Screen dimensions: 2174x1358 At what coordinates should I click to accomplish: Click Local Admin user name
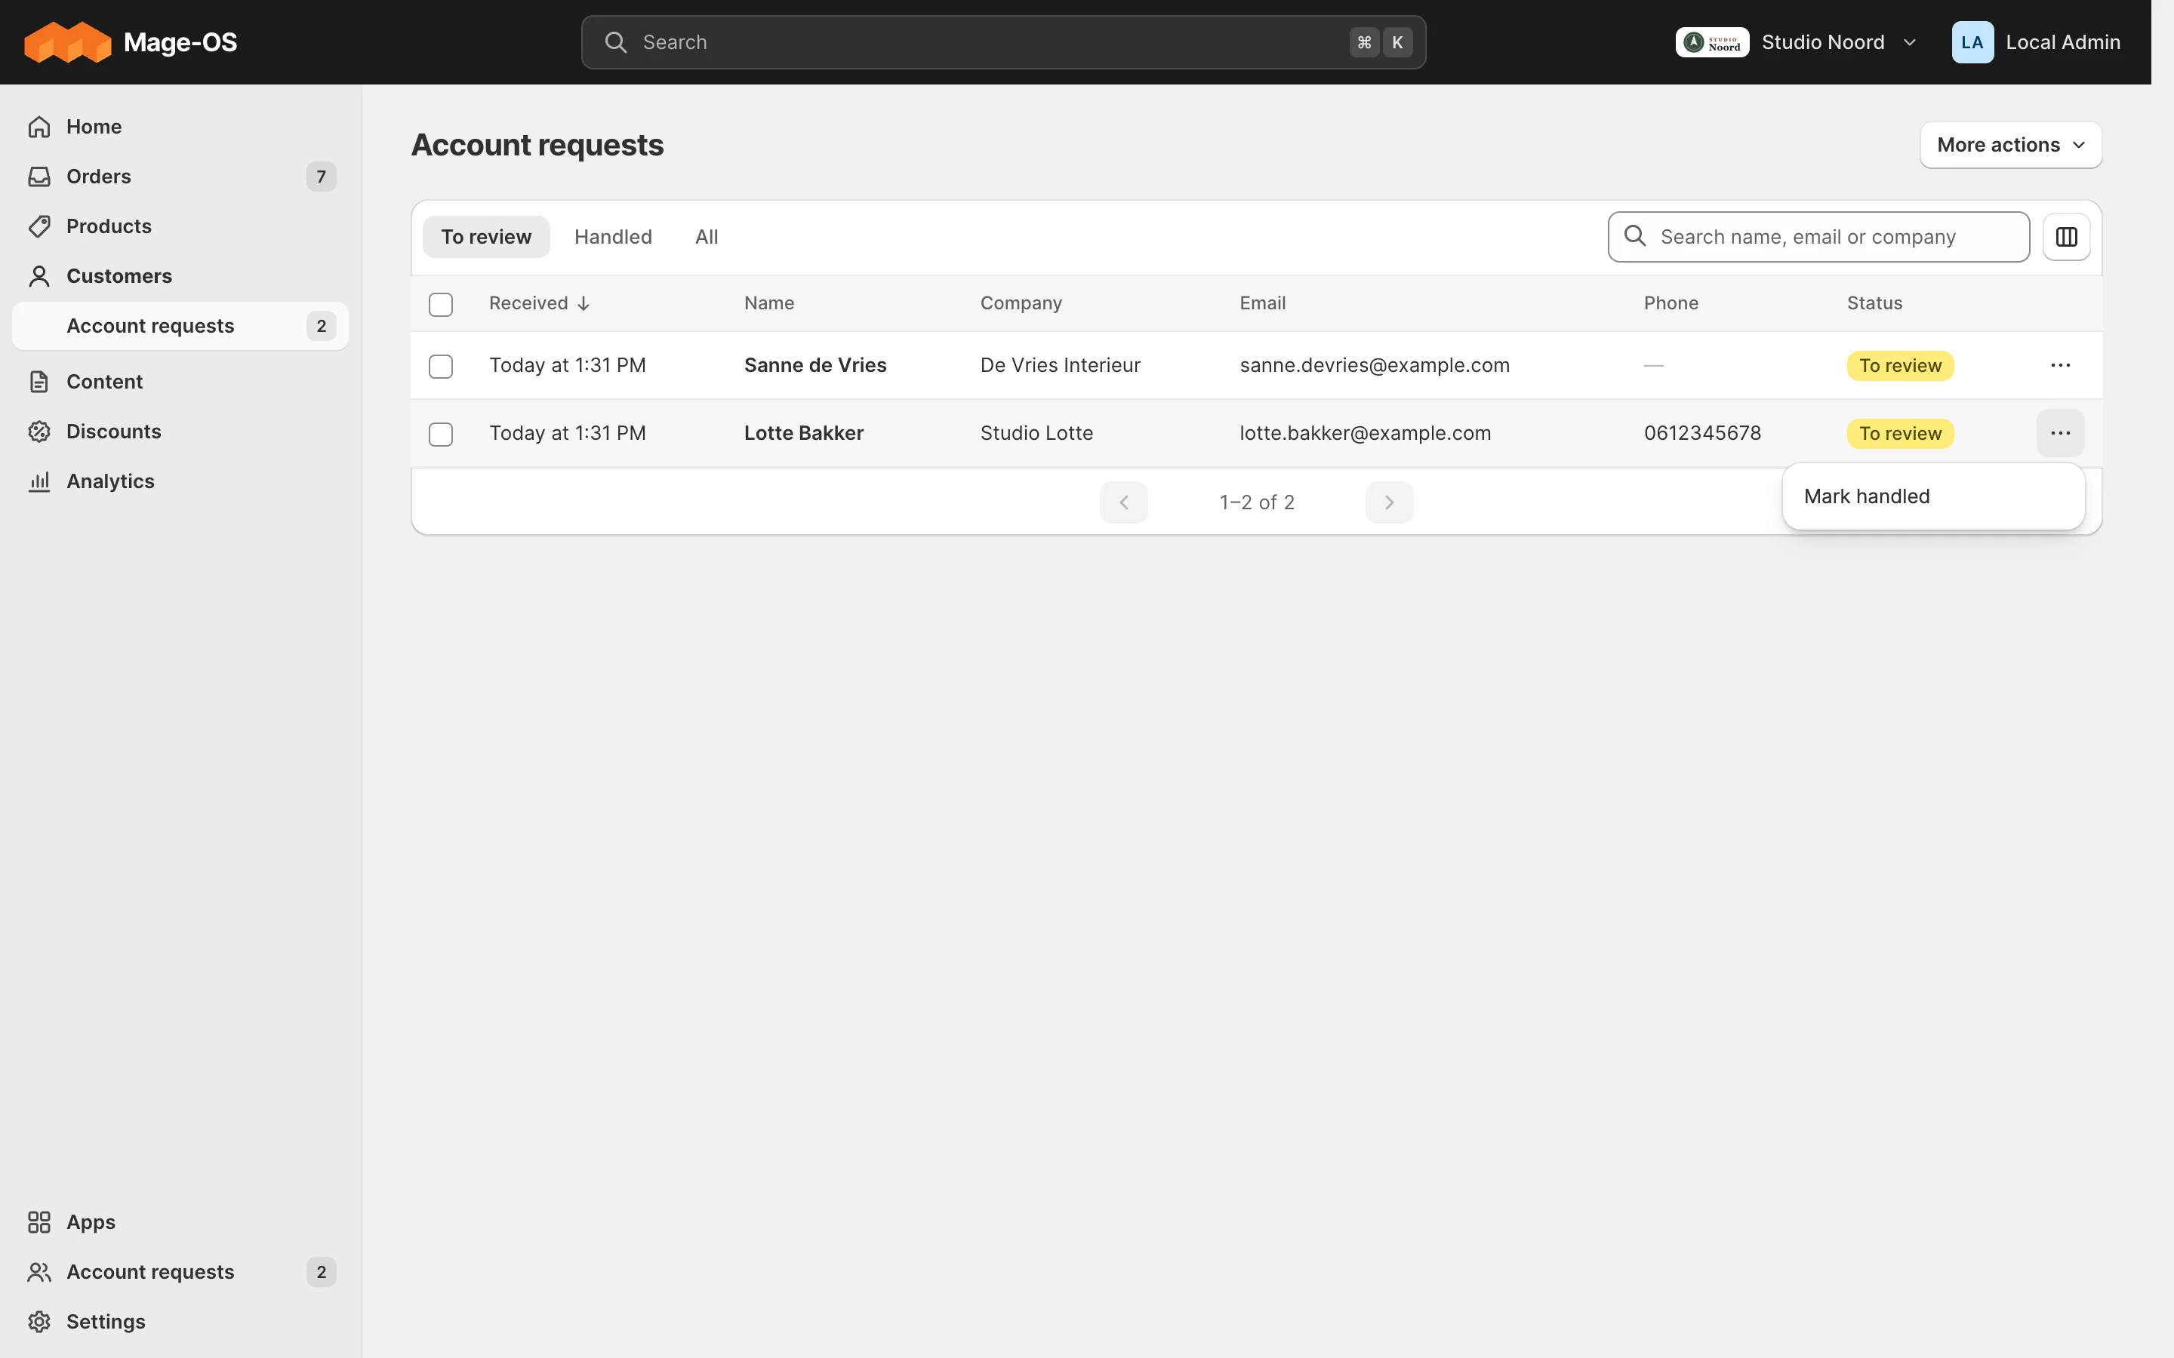pos(2062,42)
